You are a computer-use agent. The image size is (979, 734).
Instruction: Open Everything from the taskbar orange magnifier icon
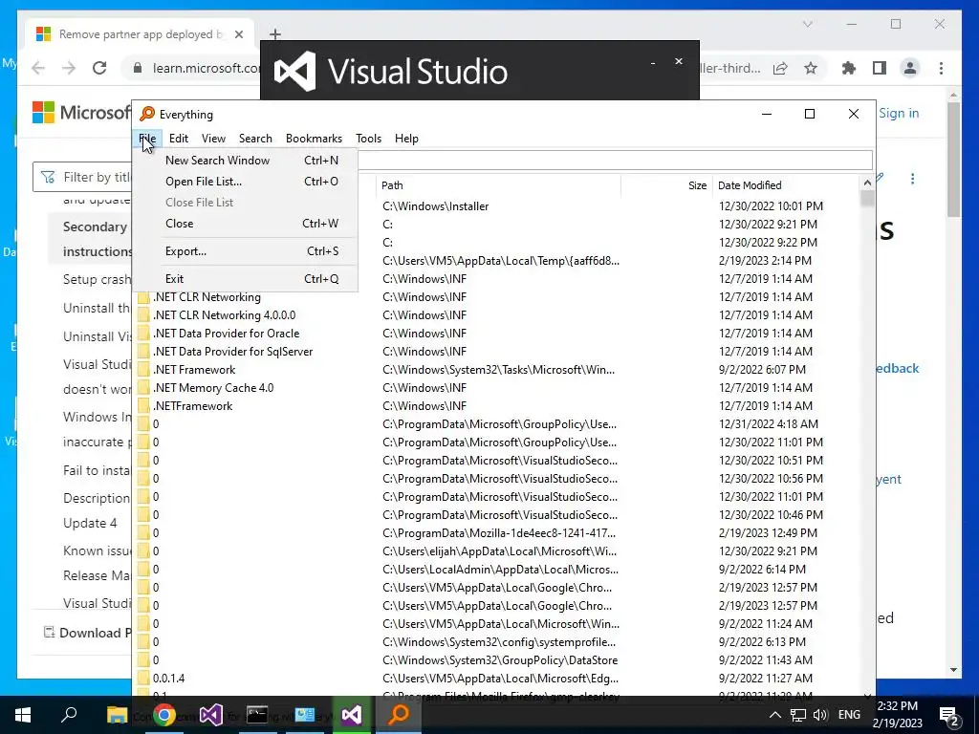click(399, 715)
